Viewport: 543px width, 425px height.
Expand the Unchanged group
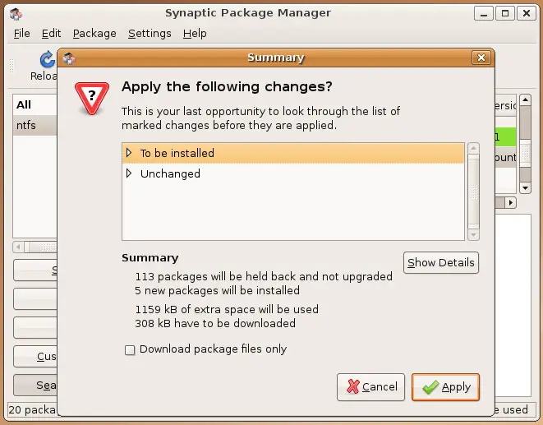[x=129, y=173]
